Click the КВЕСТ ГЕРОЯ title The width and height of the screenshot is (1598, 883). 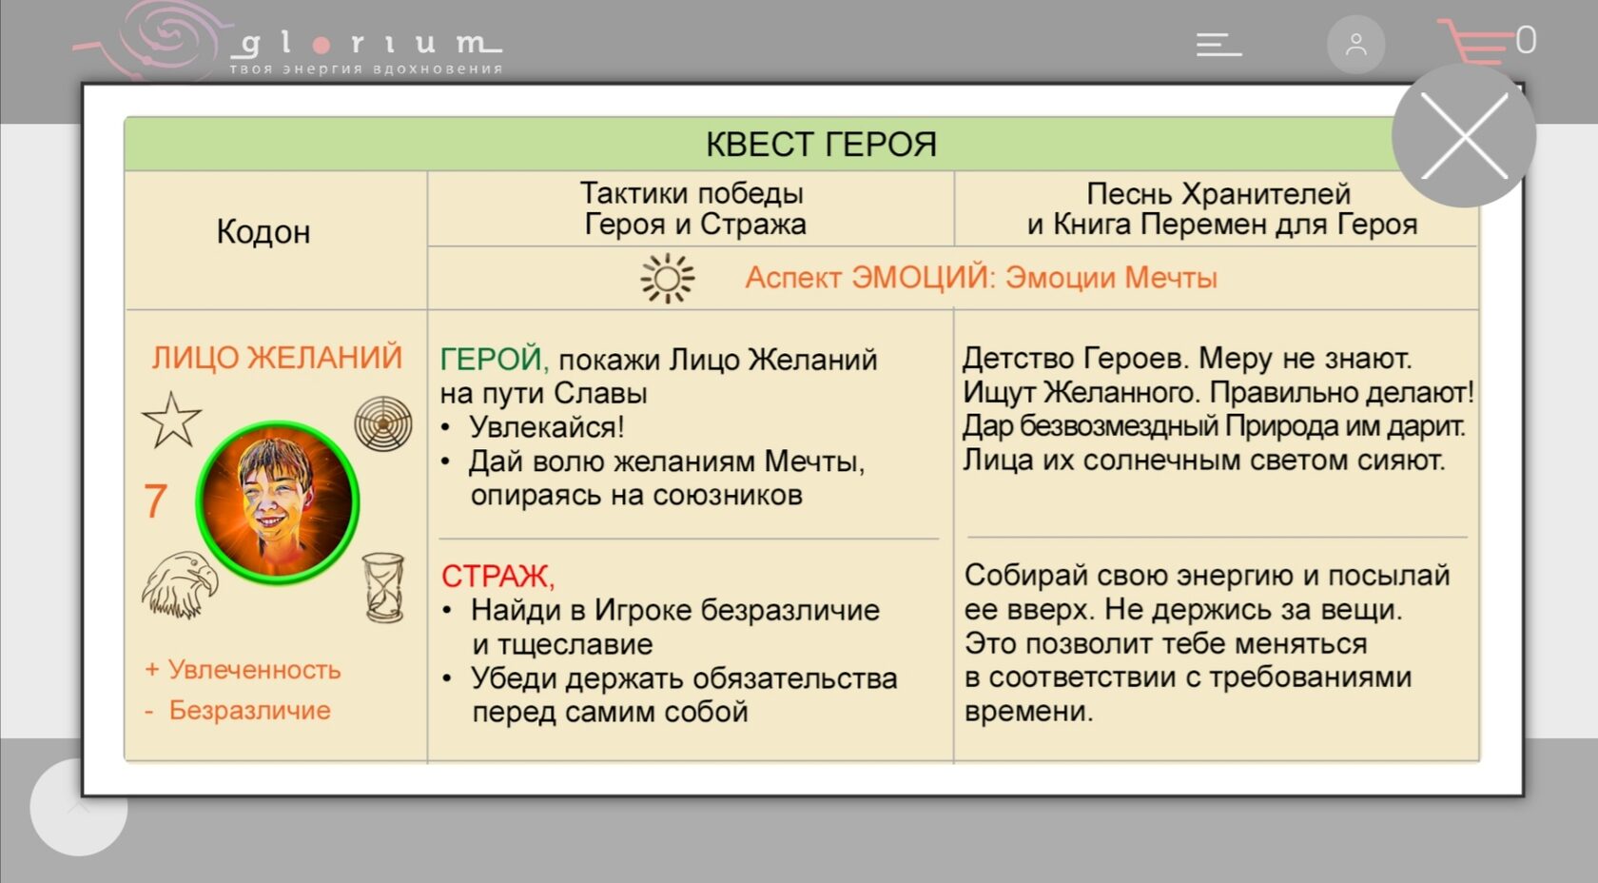[821, 145]
